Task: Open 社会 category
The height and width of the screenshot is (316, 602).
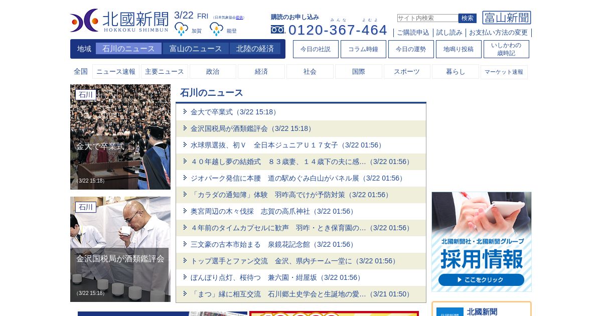Action: point(310,72)
